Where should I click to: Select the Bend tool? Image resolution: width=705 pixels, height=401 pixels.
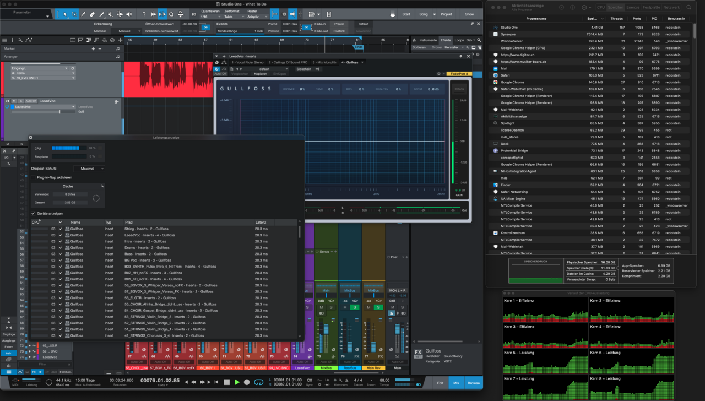[120, 14]
